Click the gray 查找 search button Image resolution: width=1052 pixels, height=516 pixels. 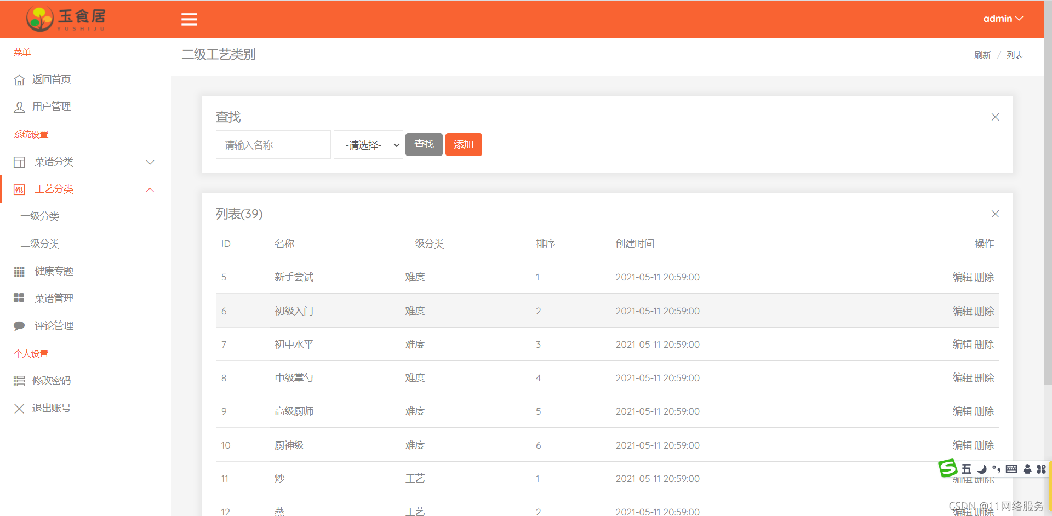click(424, 145)
